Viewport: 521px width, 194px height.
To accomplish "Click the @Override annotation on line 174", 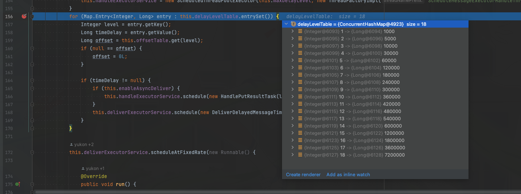I will 94,176.
